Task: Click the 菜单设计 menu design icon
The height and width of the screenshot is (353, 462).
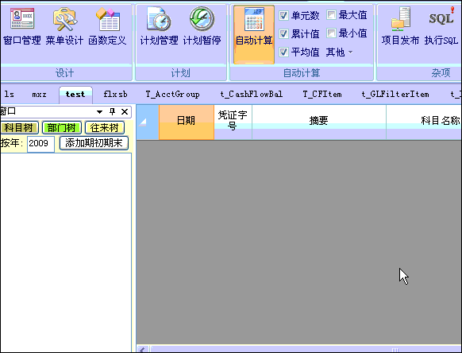Action: (x=64, y=26)
